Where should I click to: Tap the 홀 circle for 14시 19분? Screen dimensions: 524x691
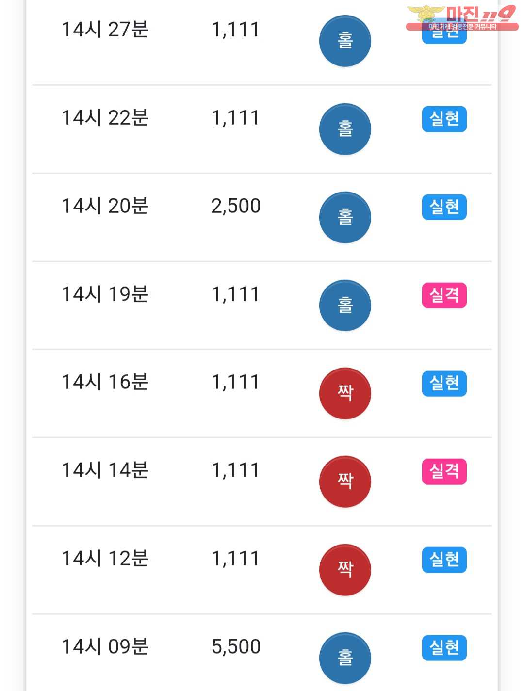pyautogui.click(x=345, y=305)
